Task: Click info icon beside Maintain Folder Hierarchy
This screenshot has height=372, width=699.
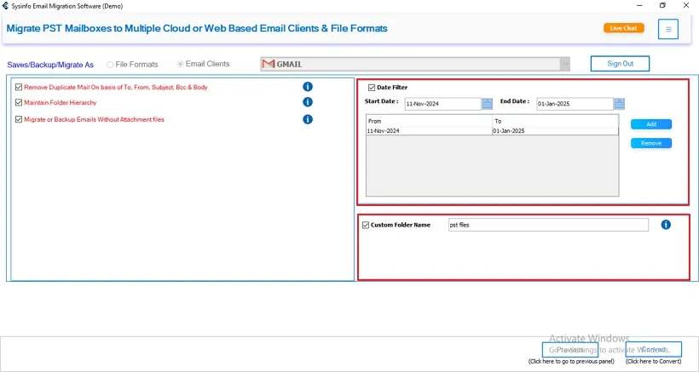Action: tap(308, 102)
